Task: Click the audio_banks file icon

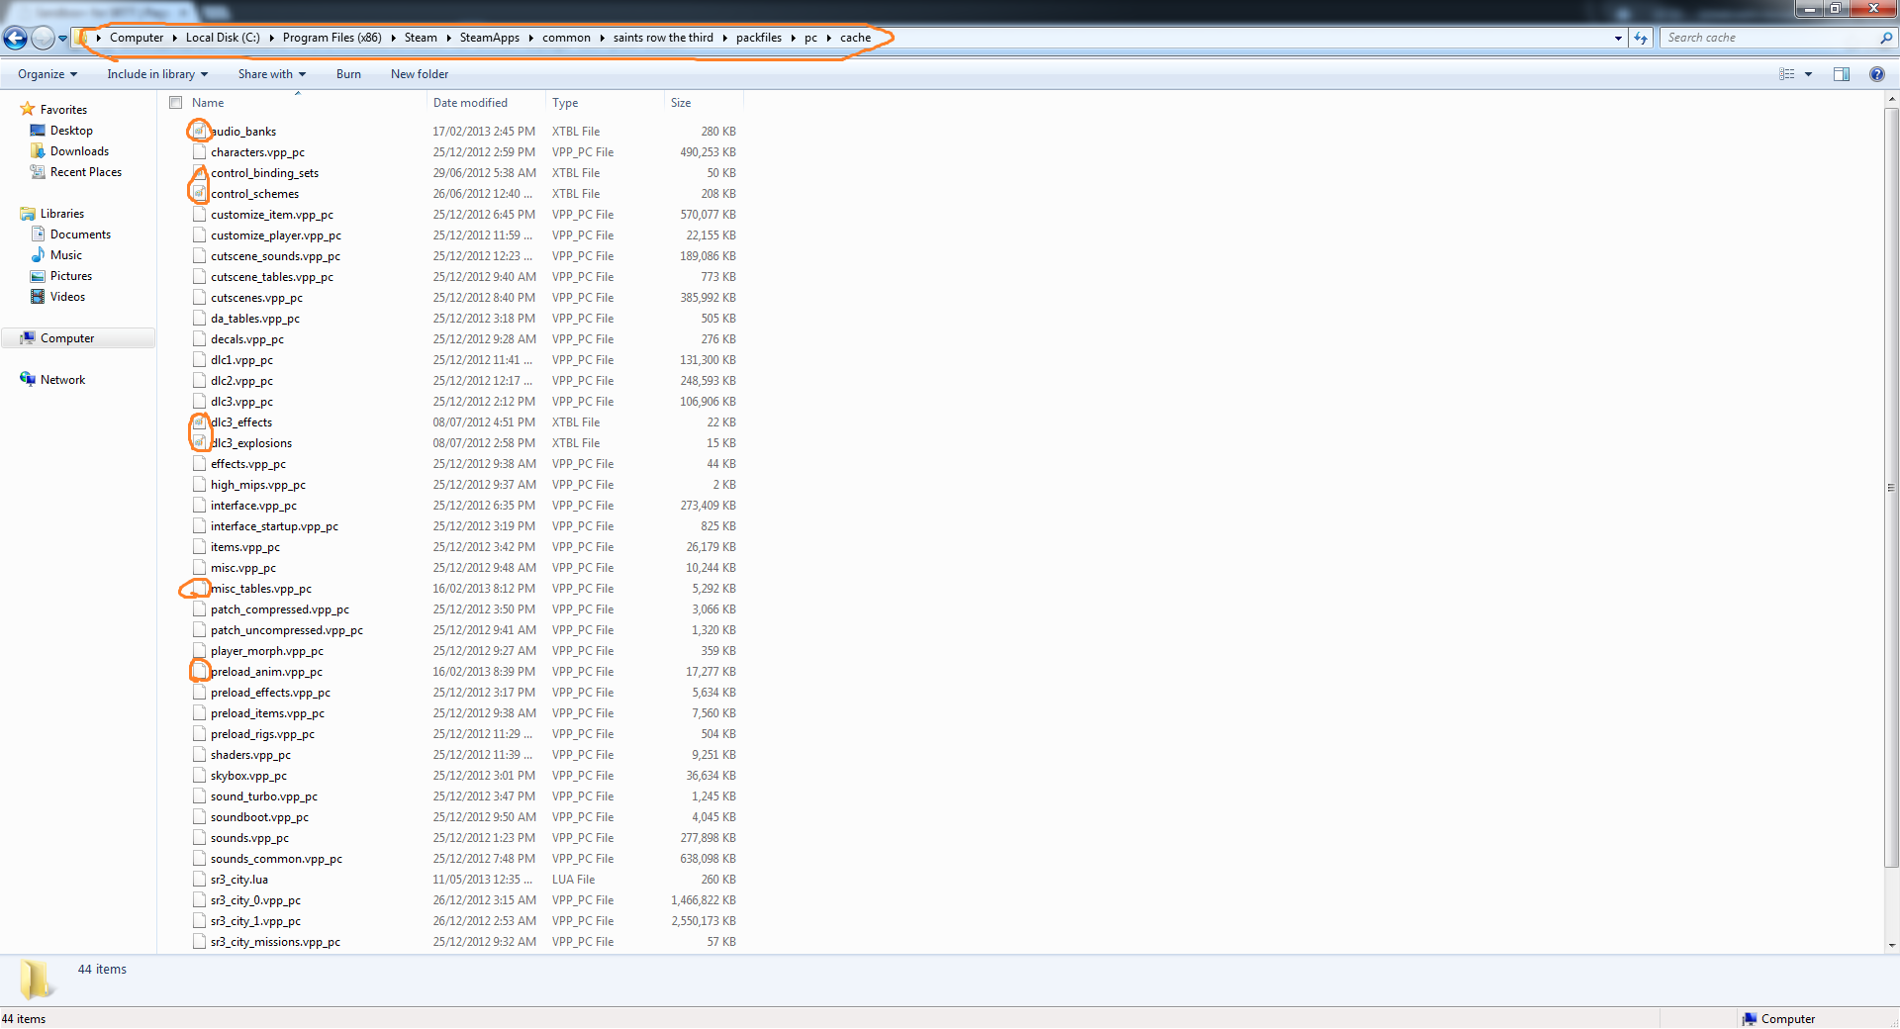Action: 199,131
